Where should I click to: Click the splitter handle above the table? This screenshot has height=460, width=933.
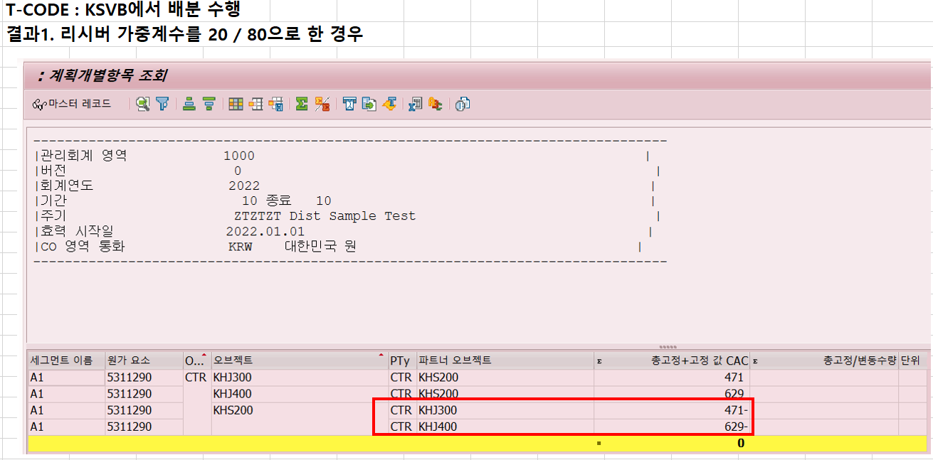point(668,348)
